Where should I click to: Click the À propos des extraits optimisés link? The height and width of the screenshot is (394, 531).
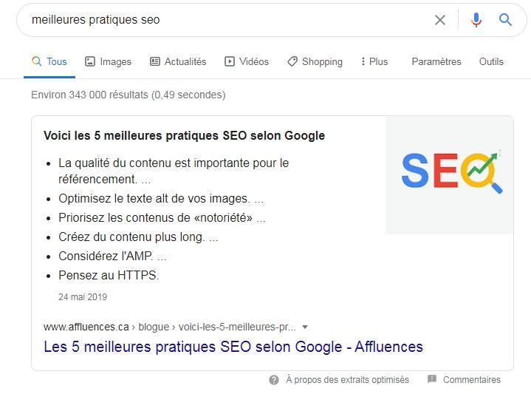347,380
